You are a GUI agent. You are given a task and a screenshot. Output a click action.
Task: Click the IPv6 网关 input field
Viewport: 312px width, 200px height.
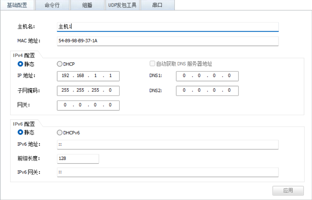click(168, 172)
